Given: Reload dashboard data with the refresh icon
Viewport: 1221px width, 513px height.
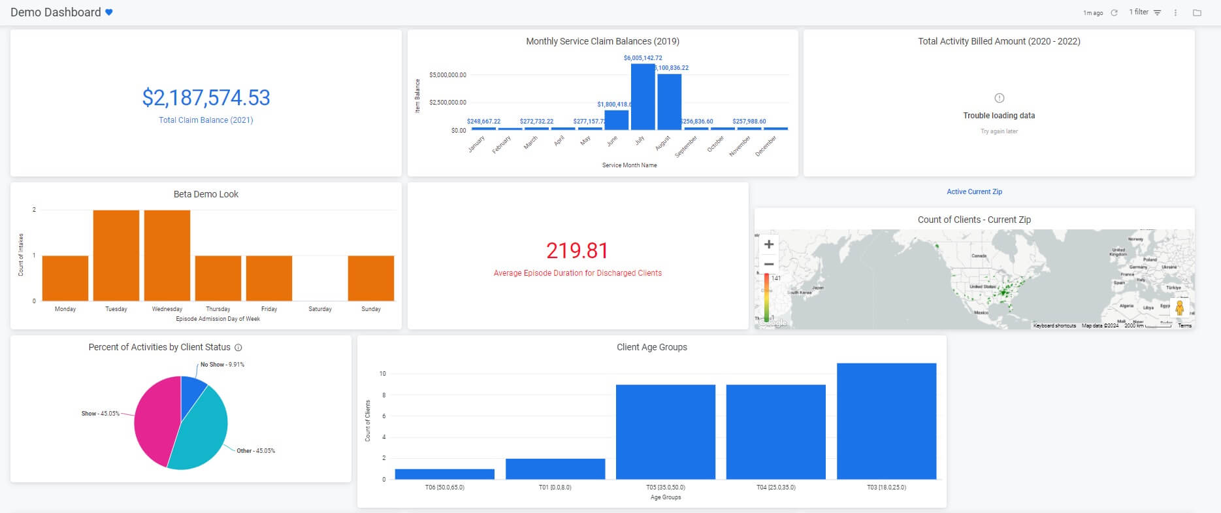Looking at the screenshot, I should 1115,12.
